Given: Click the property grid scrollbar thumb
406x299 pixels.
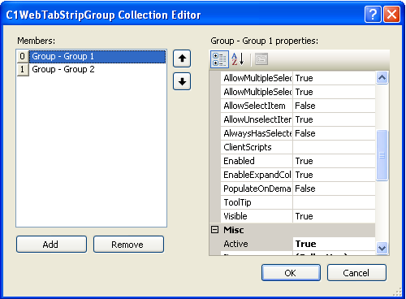Looking at the screenshot, I should pyautogui.click(x=382, y=155).
